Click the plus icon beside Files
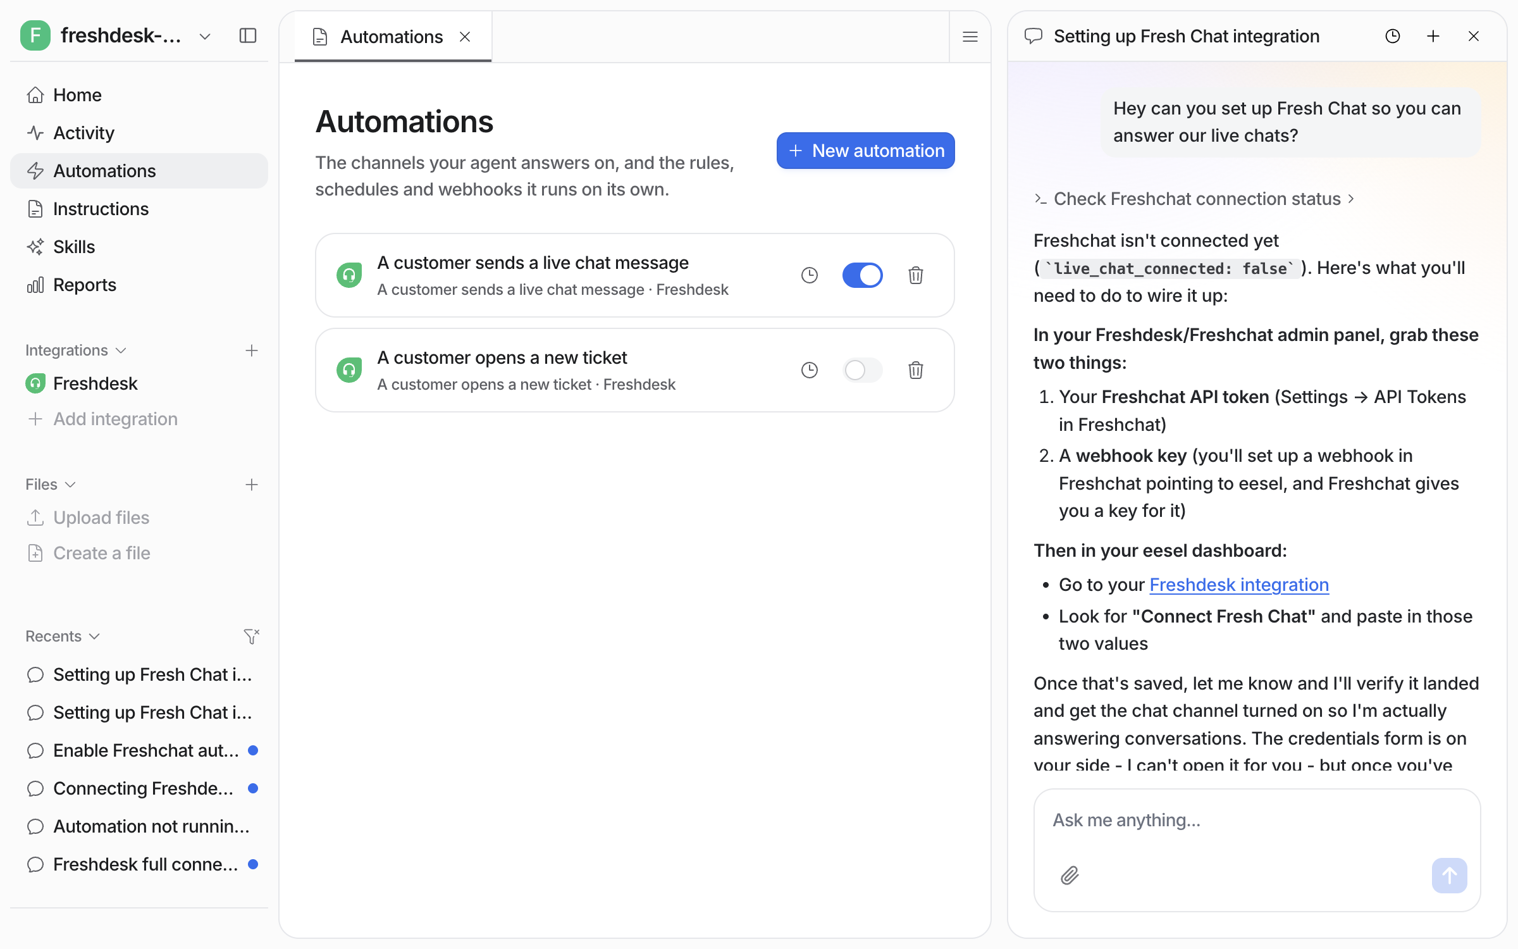The image size is (1518, 949). [252, 485]
